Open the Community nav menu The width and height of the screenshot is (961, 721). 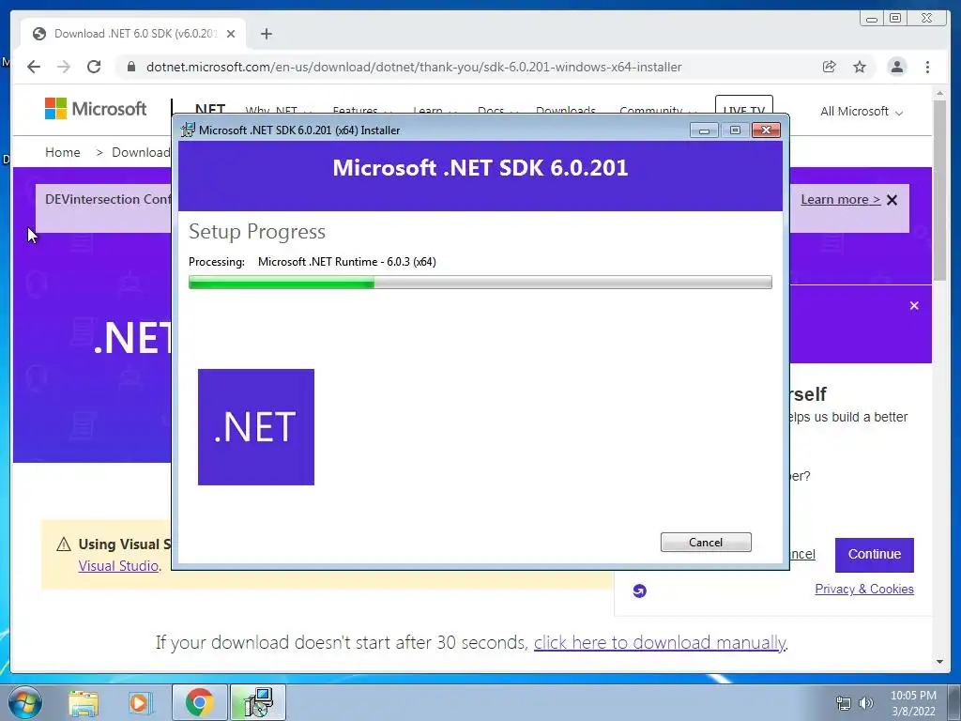pos(658,111)
